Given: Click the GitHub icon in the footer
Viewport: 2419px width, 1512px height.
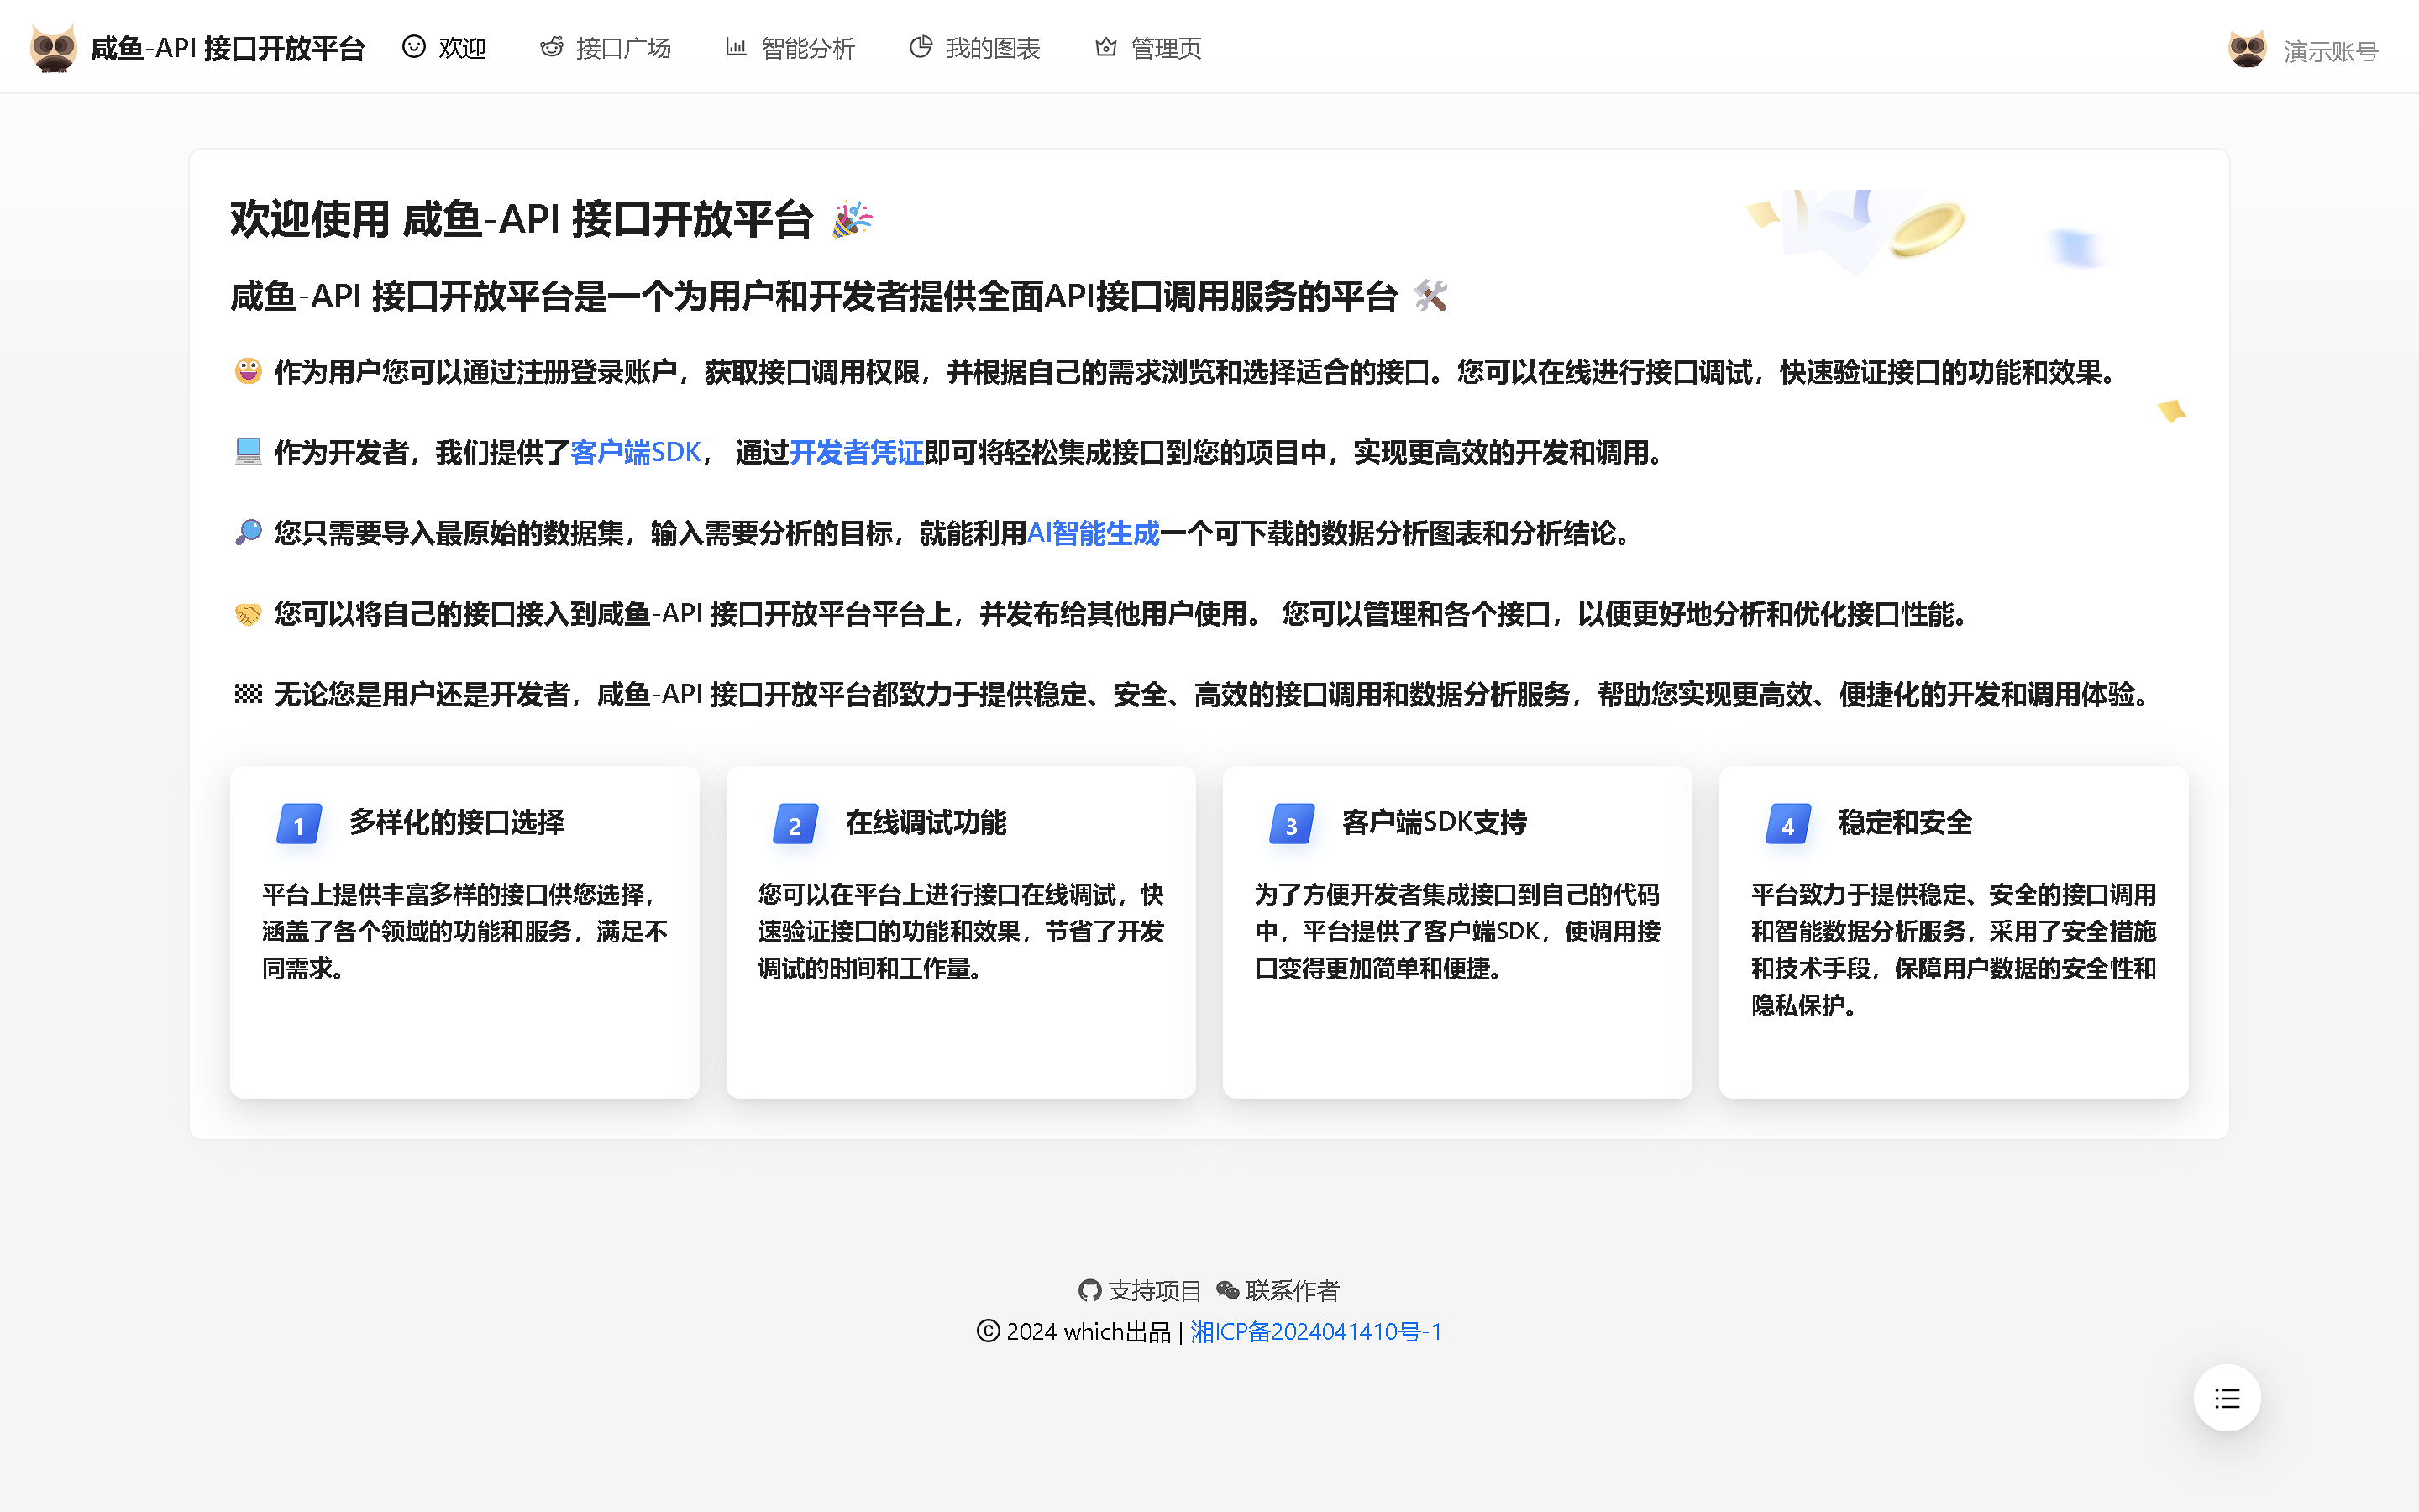Looking at the screenshot, I should 1089,1291.
